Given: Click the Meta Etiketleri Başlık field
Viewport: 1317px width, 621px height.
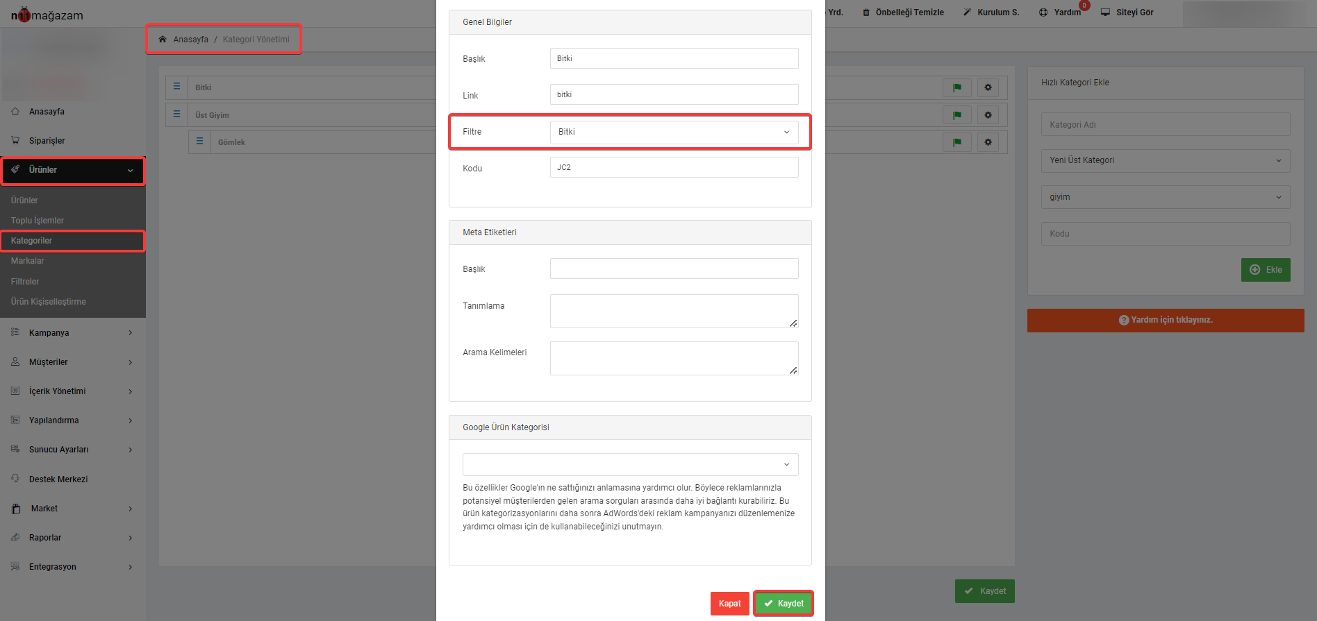Looking at the screenshot, I should pos(674,269).
